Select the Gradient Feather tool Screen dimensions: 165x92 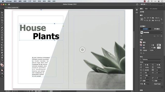pos(2,50)
